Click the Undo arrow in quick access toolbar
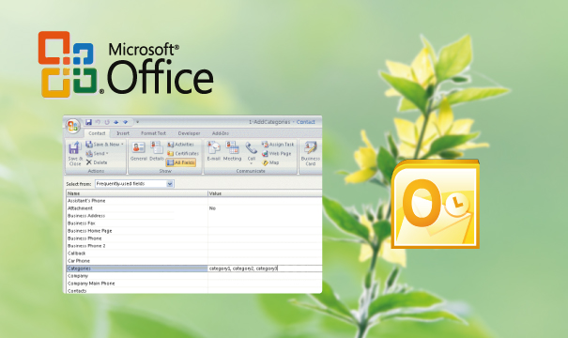 [98, 122]
